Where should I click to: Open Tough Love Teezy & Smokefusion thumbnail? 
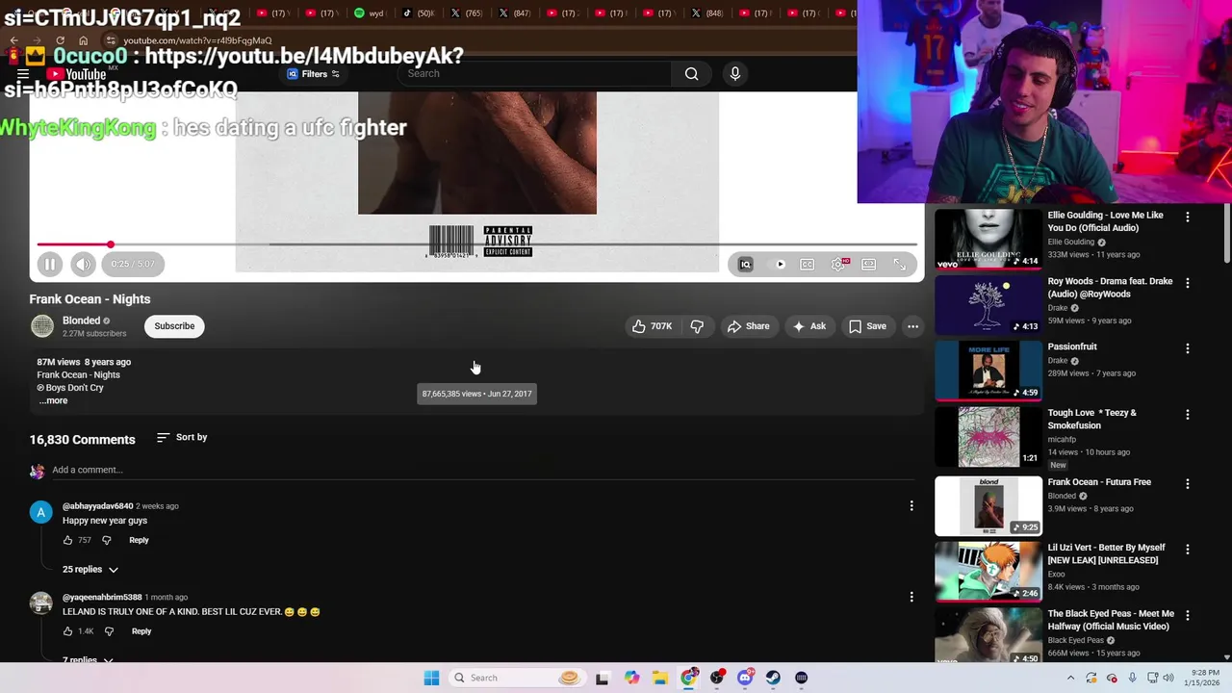click(x=988, y=436)
